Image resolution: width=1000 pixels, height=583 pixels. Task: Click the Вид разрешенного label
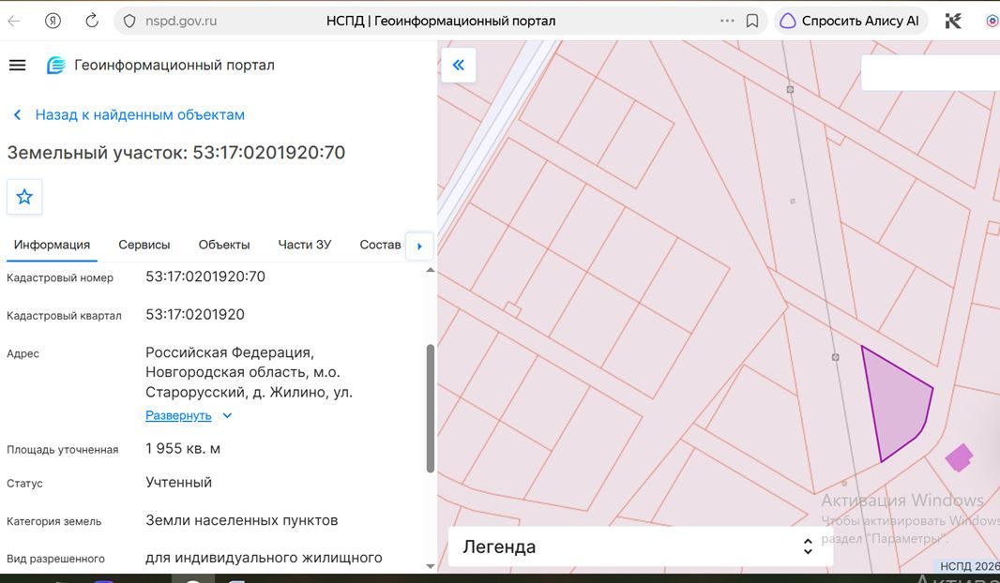(x=55, y=559)
